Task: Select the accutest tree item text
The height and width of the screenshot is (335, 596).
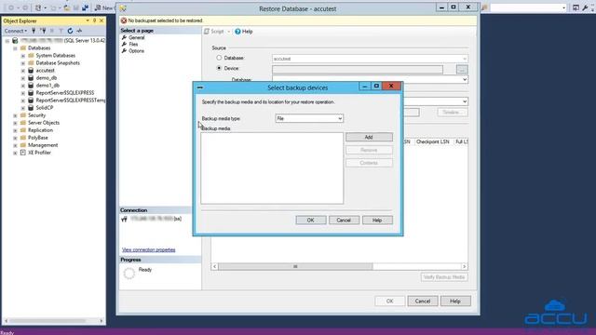Action: [46, 71]
